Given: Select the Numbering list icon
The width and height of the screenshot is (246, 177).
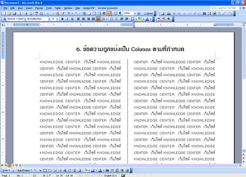Looking at the screenshot, I should [112, 19].
